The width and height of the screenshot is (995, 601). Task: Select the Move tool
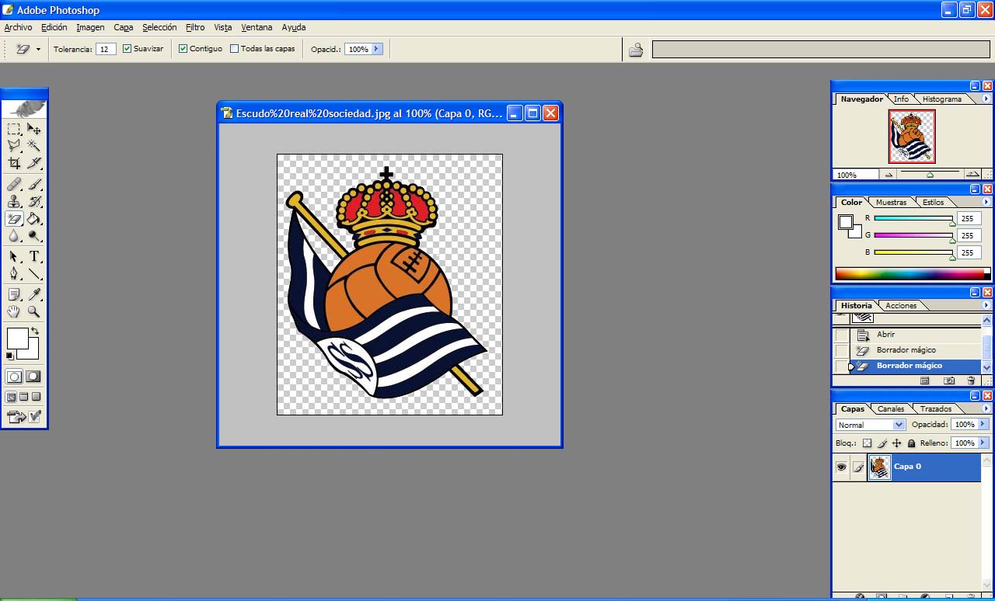pos(34,129)
